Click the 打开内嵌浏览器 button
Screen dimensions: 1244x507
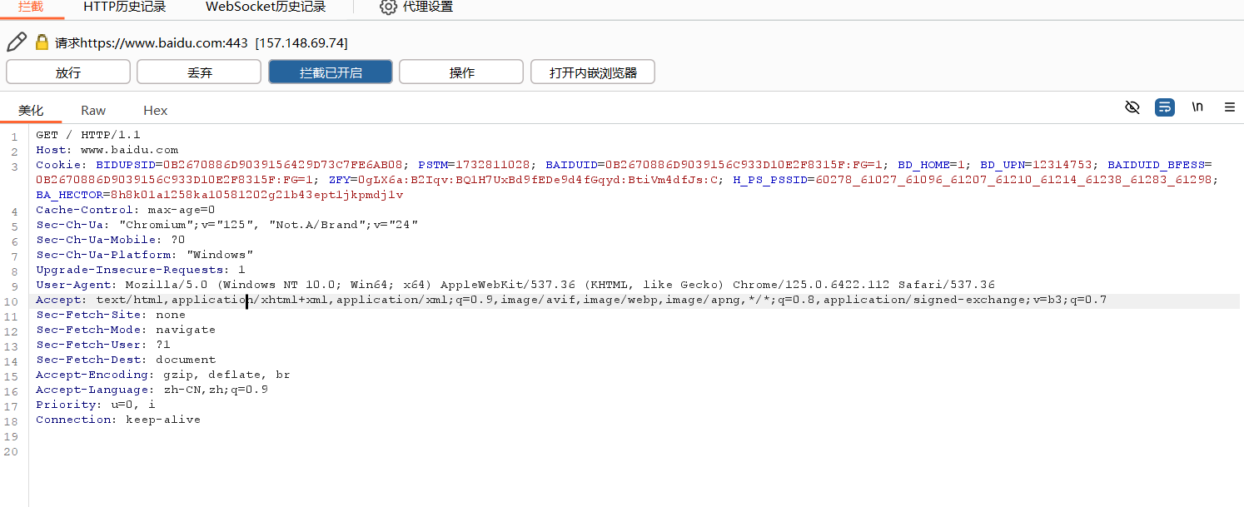[593, 72]
